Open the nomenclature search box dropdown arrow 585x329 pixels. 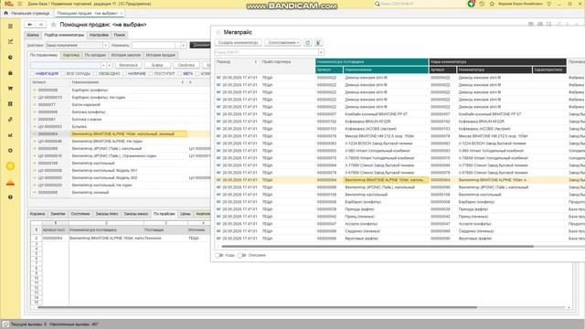pos(103,65)
